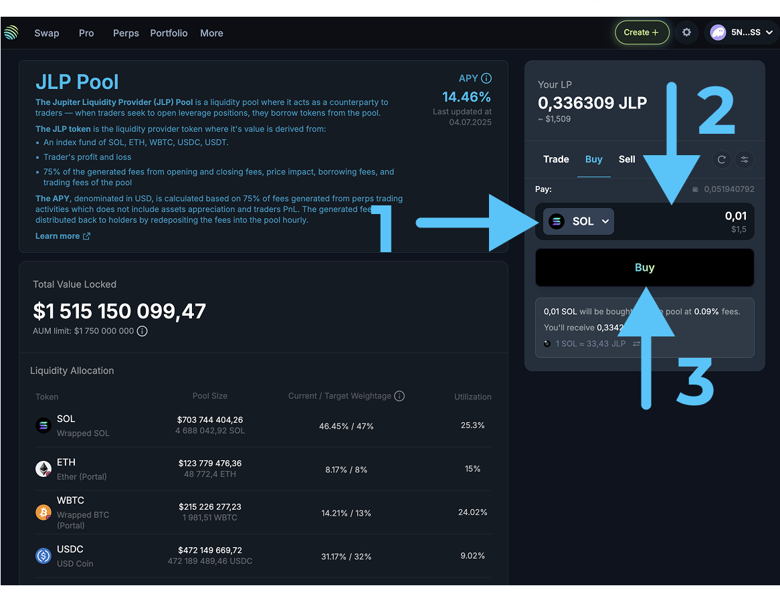The width and height of the screenshot is (780, 602).
Task: Click the WBTC token icon in allocation table
Action: (43, 512)
